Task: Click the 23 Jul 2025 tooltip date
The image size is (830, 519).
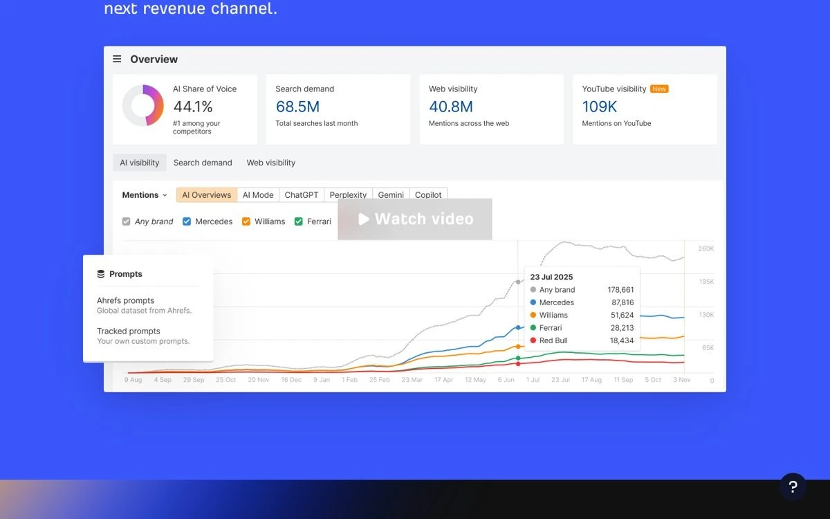Action: click(x=552, y=277)
